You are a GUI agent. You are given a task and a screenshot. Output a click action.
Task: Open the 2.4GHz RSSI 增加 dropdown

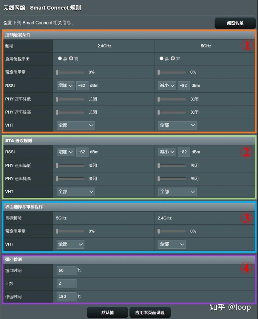65,86
